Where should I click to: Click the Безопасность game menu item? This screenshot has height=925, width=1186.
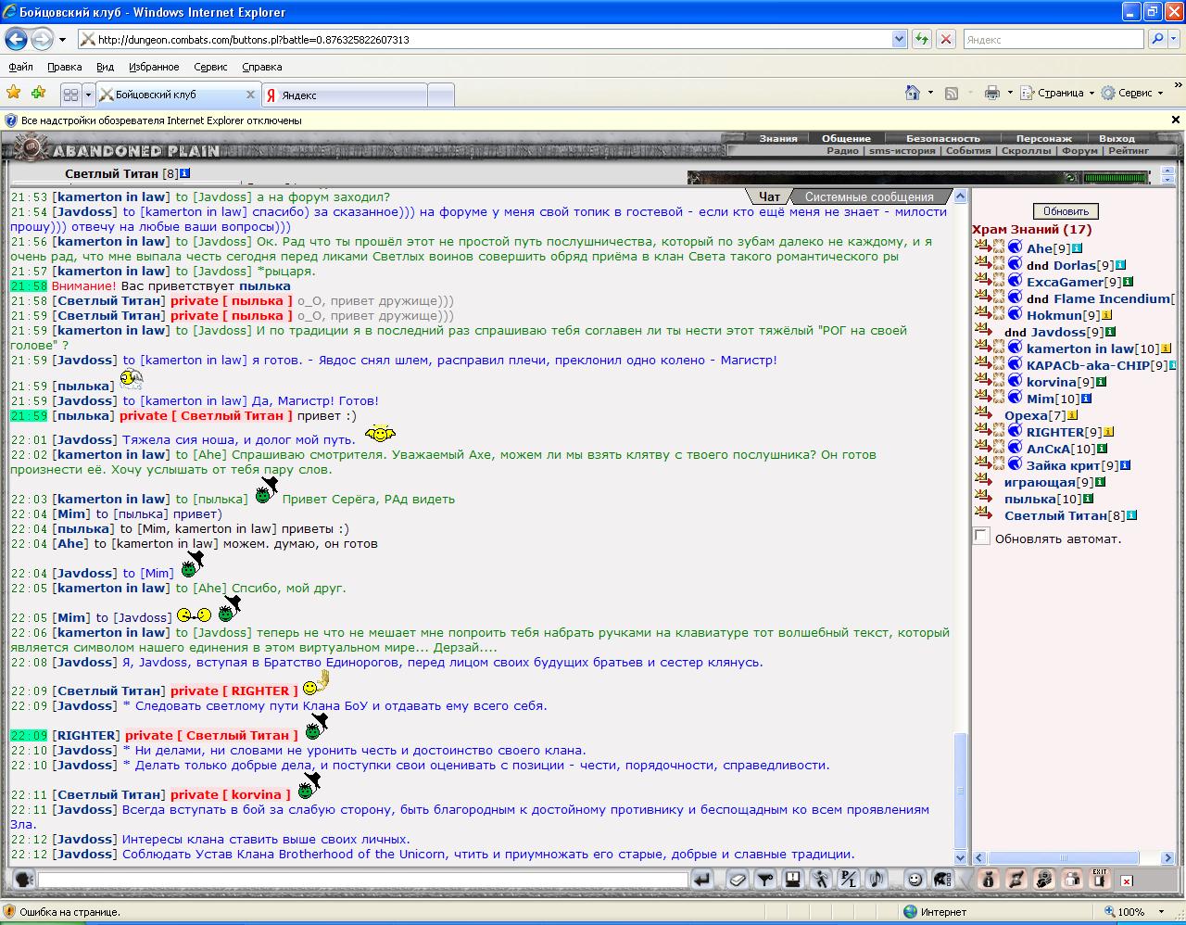[942, 138]
